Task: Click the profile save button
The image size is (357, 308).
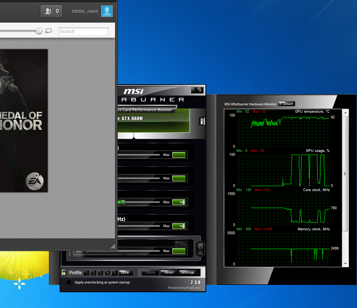Action: point(125,273)
